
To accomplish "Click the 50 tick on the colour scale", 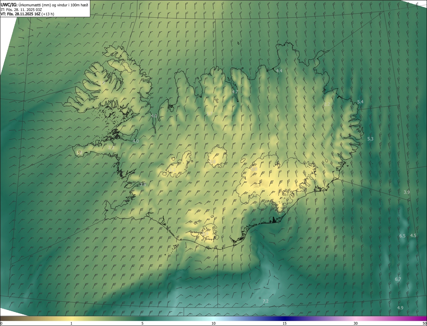I will (424, 324).
